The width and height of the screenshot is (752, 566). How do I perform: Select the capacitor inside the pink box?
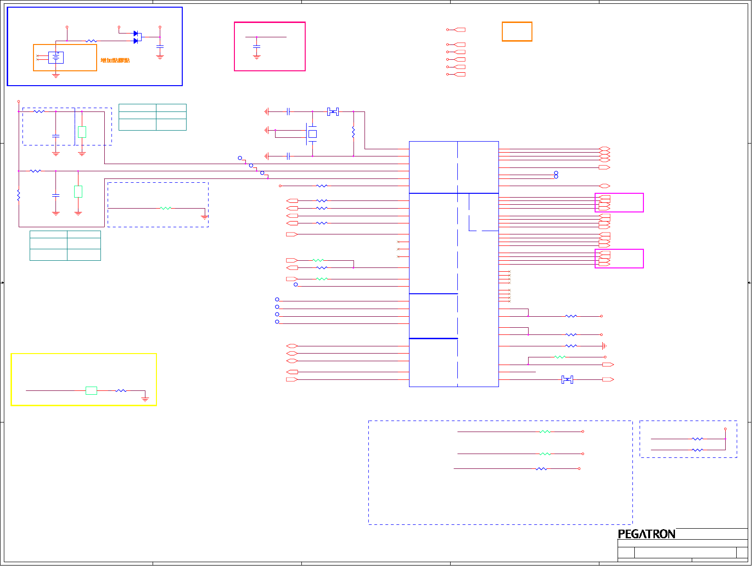[x=256, y=47]
